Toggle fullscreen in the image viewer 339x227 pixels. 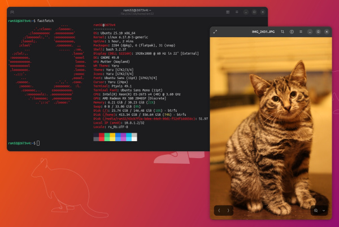click(215, 32)
